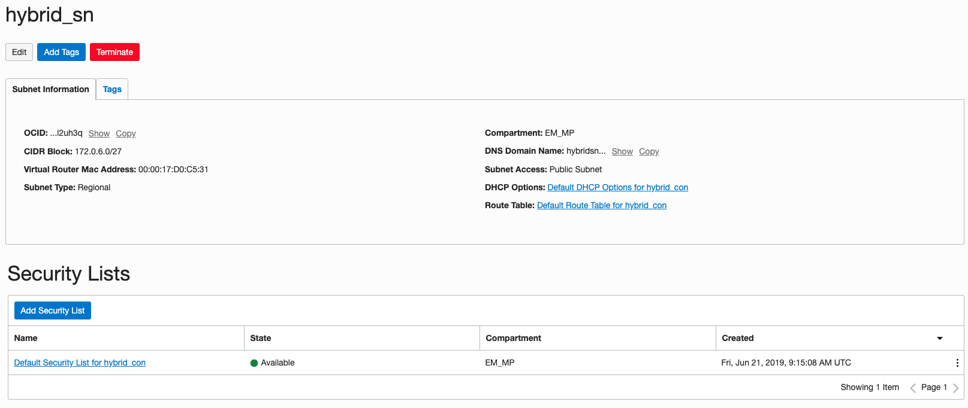The height and width of the screenshot is (408, 968).
Task: Show the full OCID value
Action: pos(99,133)
